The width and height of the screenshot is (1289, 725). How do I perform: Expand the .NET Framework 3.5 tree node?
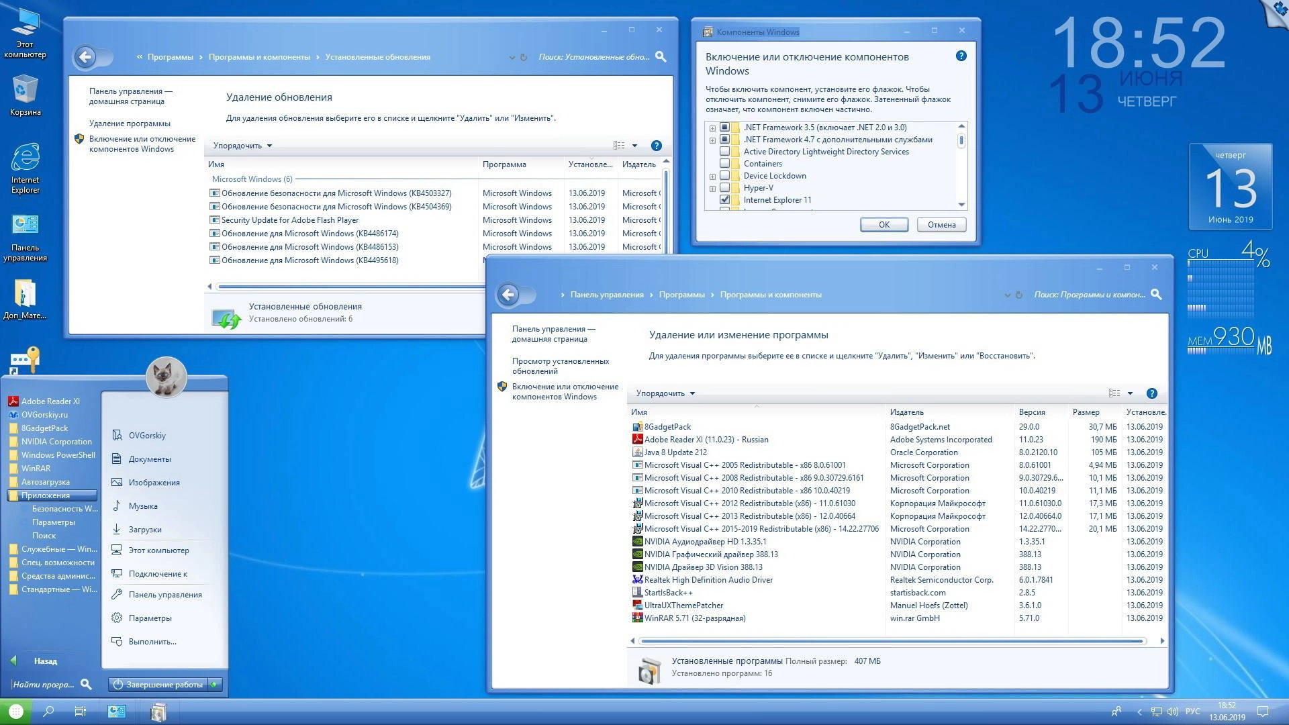pyautogui.click(x=712, y=127)
